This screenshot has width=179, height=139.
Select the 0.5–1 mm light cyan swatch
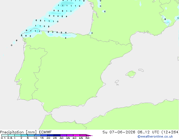point(11,135)
